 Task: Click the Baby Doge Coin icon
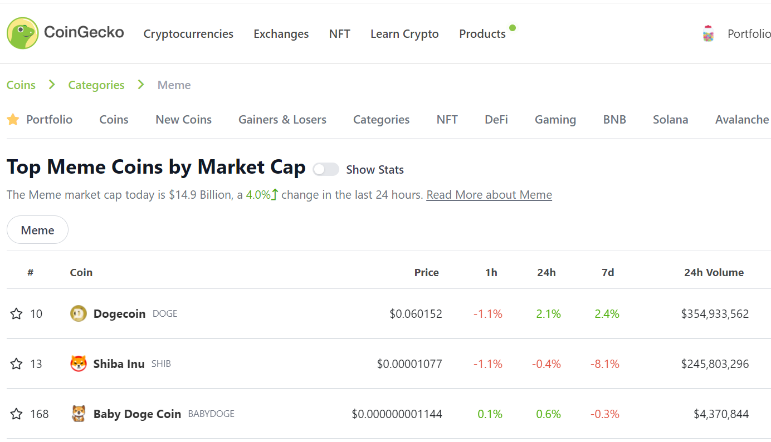79,414
